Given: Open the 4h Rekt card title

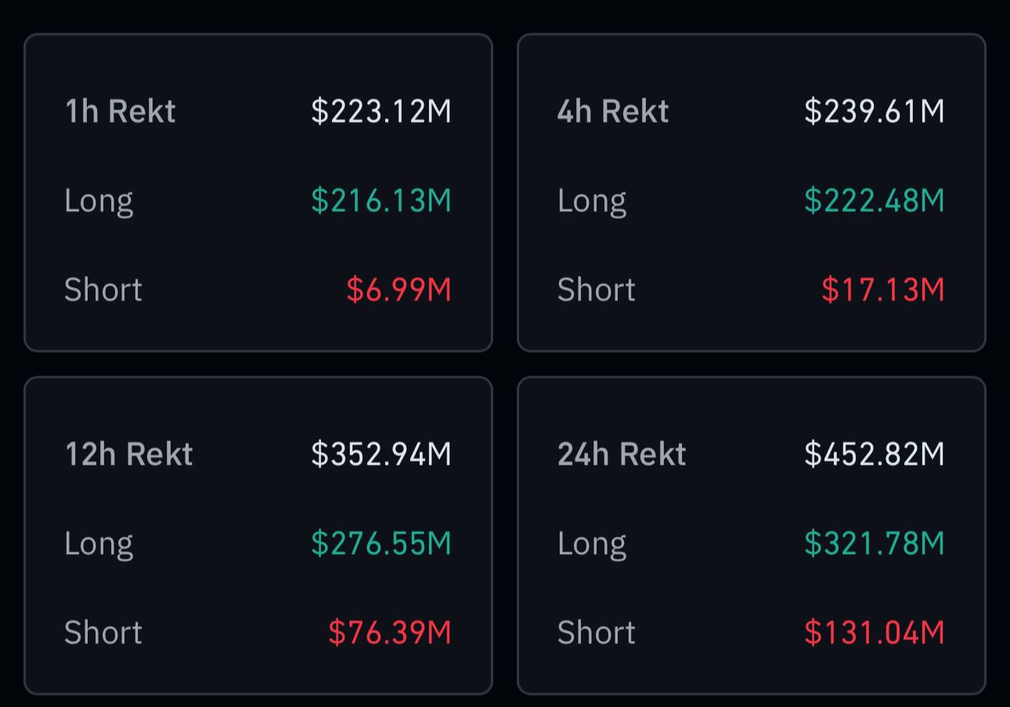Looking at the screenshot, I should click(x=613, y=111).
